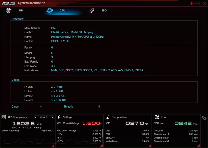Expand Temperature panel red corner triangle

pyautogui.click(x=150, y=146)
